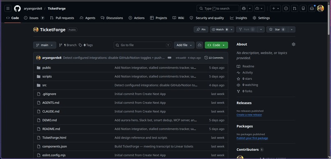This screenshot has height=159, width=331.
Task: Go to the Settings tab
Action: [261, 18]
